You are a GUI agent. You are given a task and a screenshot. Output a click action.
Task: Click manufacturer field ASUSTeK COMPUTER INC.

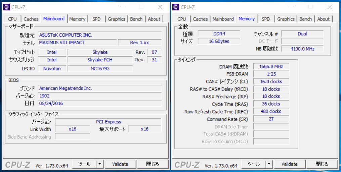click(x=100, y=35)
